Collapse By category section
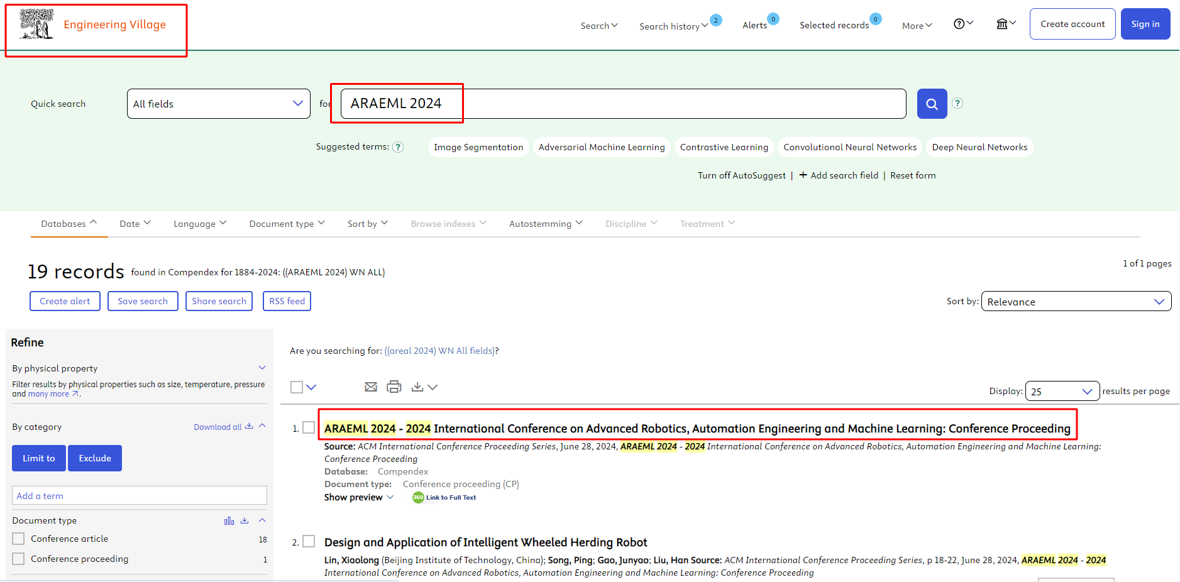Viewport: 1180px width, 582px height. (262, 426)
